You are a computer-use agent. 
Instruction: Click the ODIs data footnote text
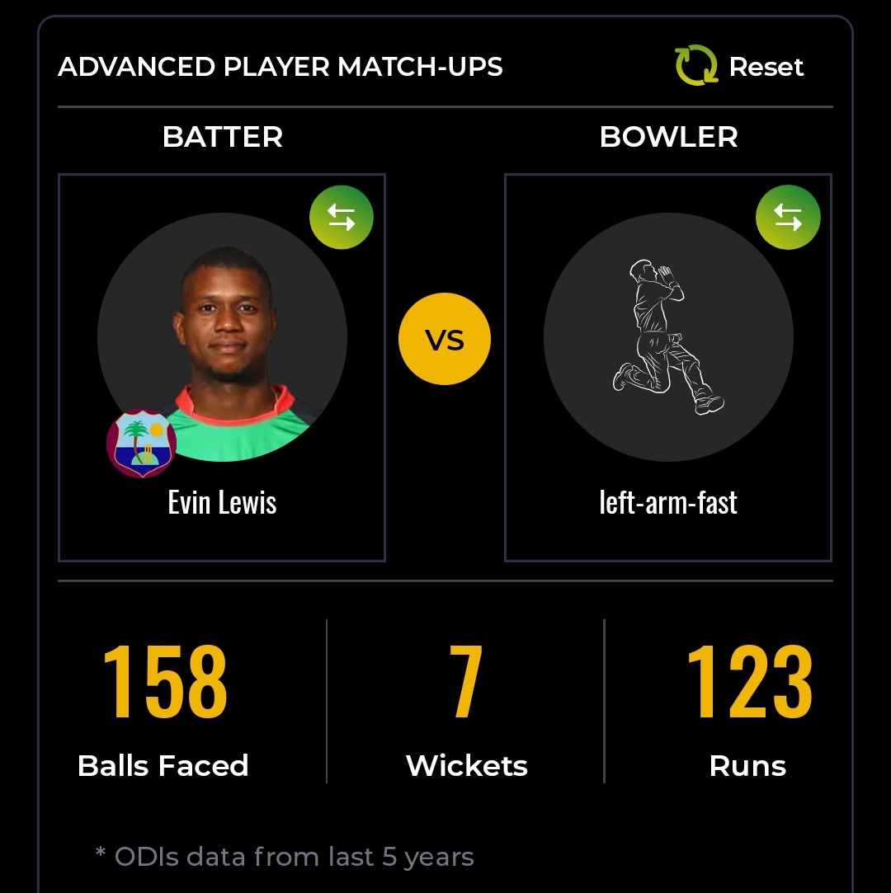tap(285, 857)
